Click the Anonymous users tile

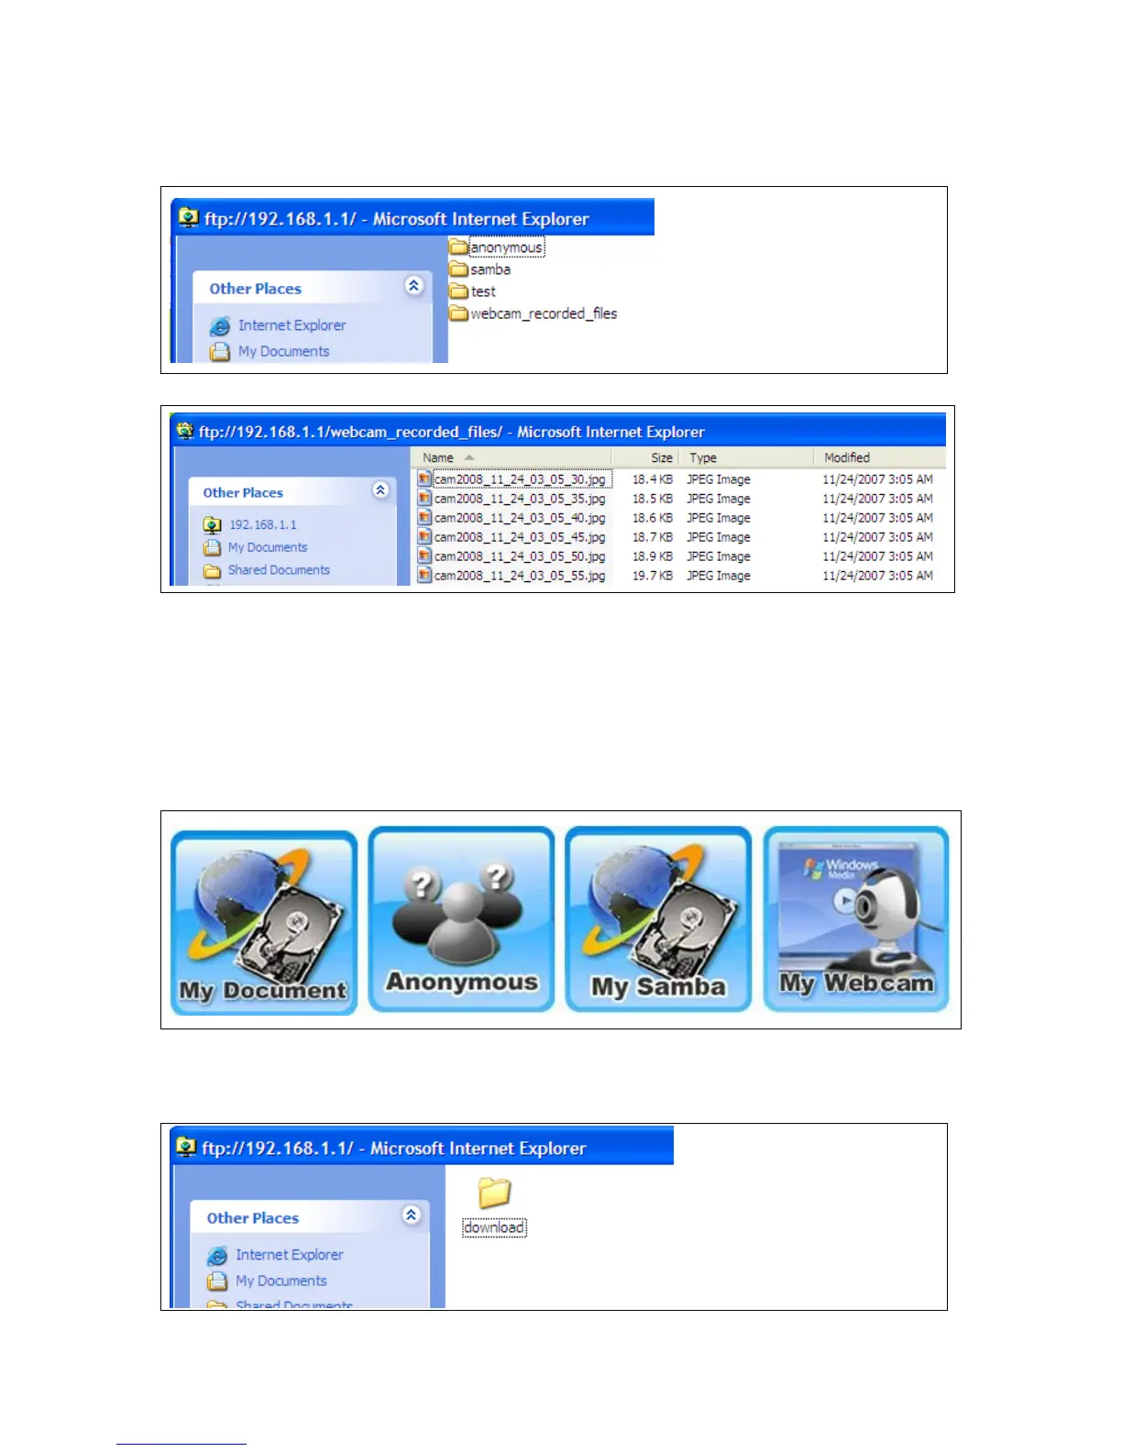[x=462, y=919]
